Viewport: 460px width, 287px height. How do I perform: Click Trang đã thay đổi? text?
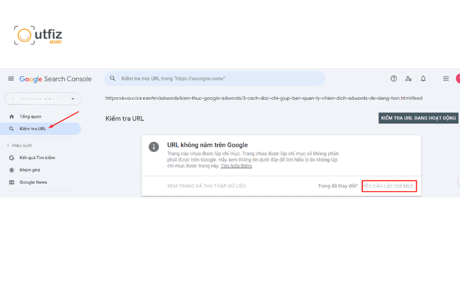pos(338,186)
